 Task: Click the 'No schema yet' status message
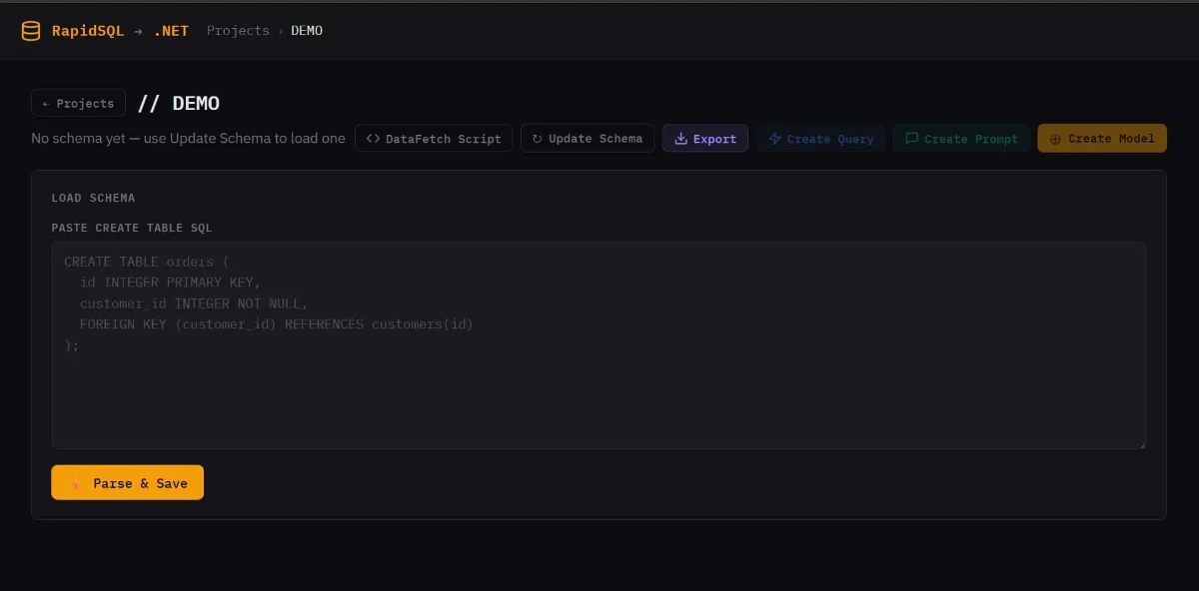pos(188,138)
